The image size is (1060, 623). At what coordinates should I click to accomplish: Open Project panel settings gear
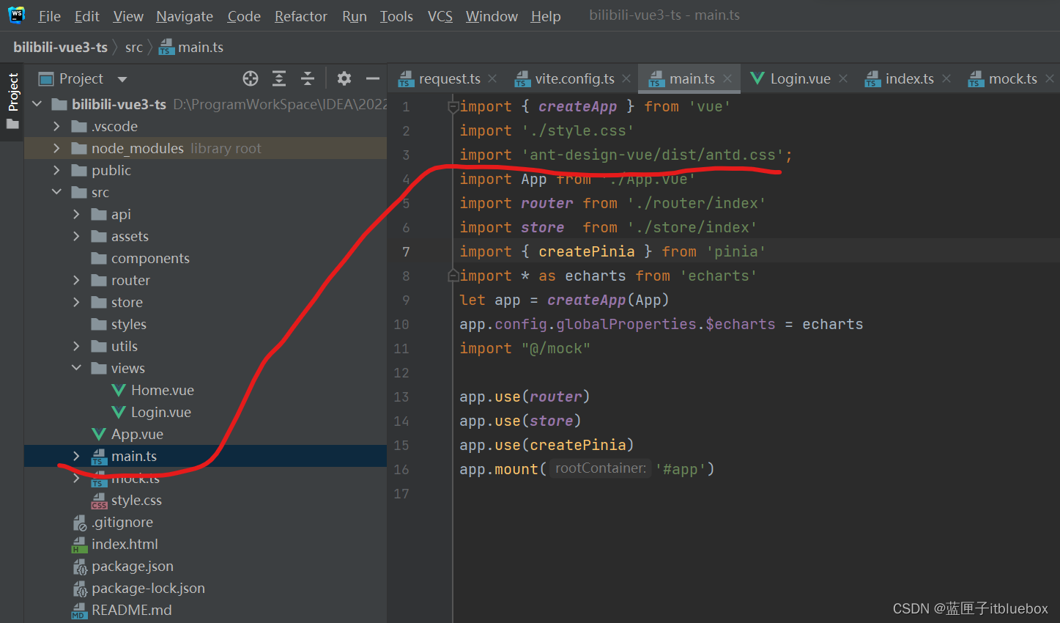[344, 78]
